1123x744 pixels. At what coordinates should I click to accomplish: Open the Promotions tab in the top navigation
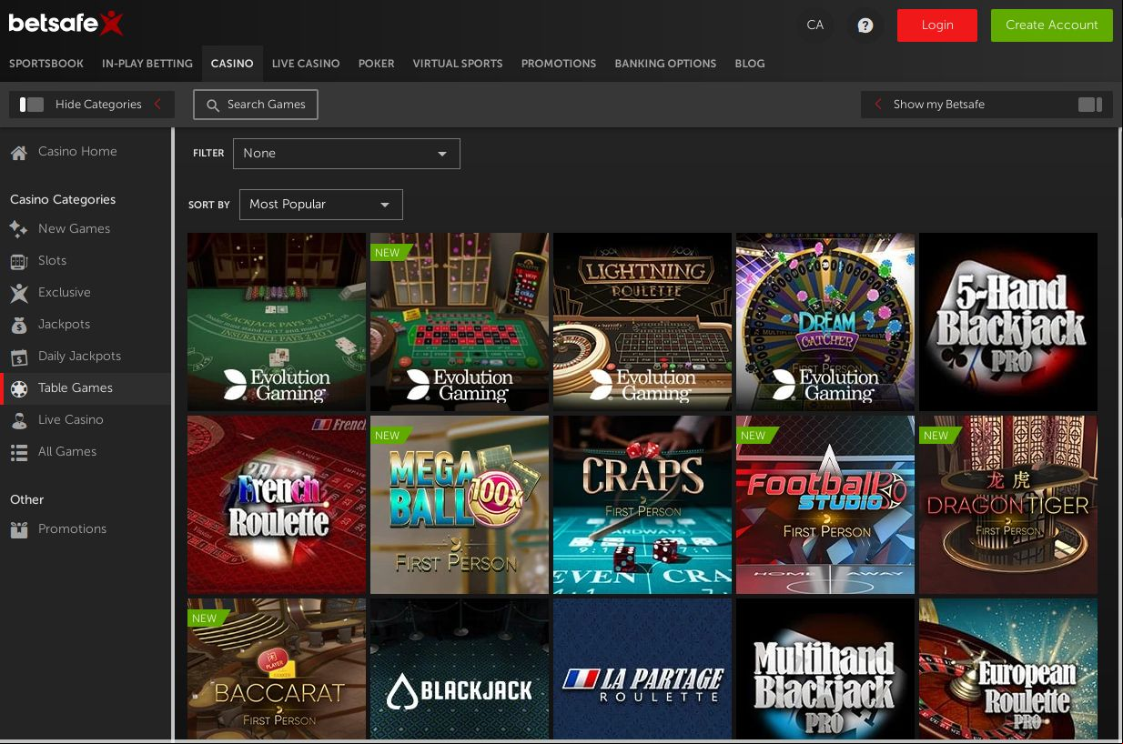(x=559, y=64)
